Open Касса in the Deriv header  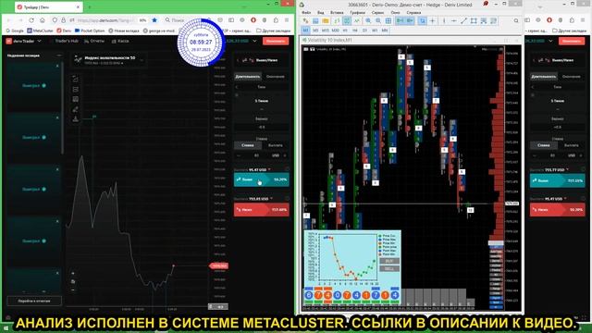point(121,41)
